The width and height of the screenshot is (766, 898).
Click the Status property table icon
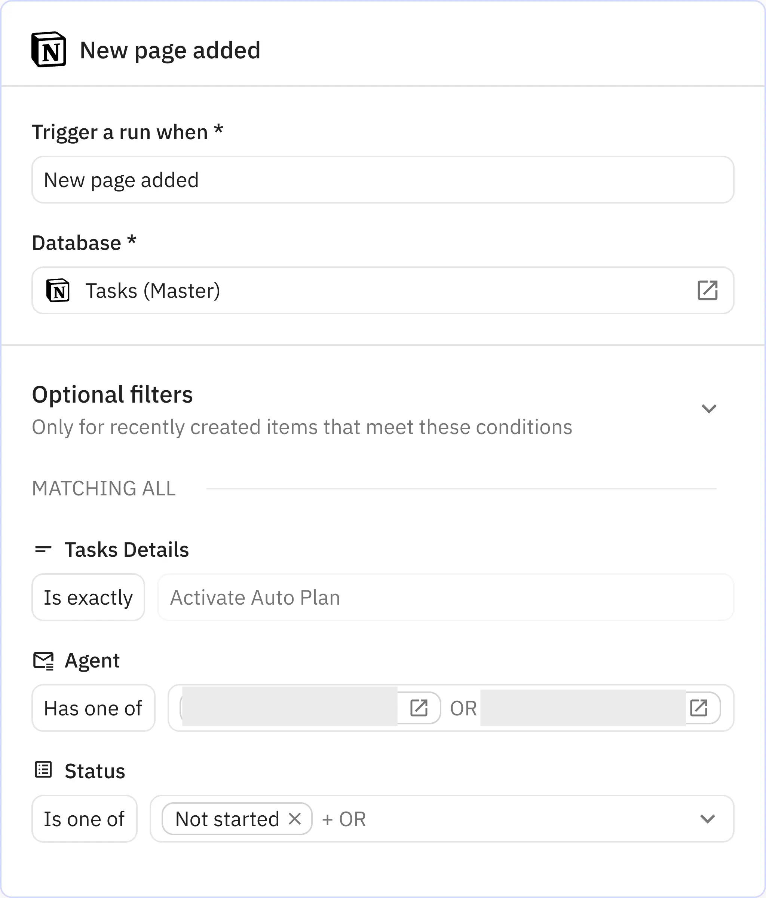point(43,770)
